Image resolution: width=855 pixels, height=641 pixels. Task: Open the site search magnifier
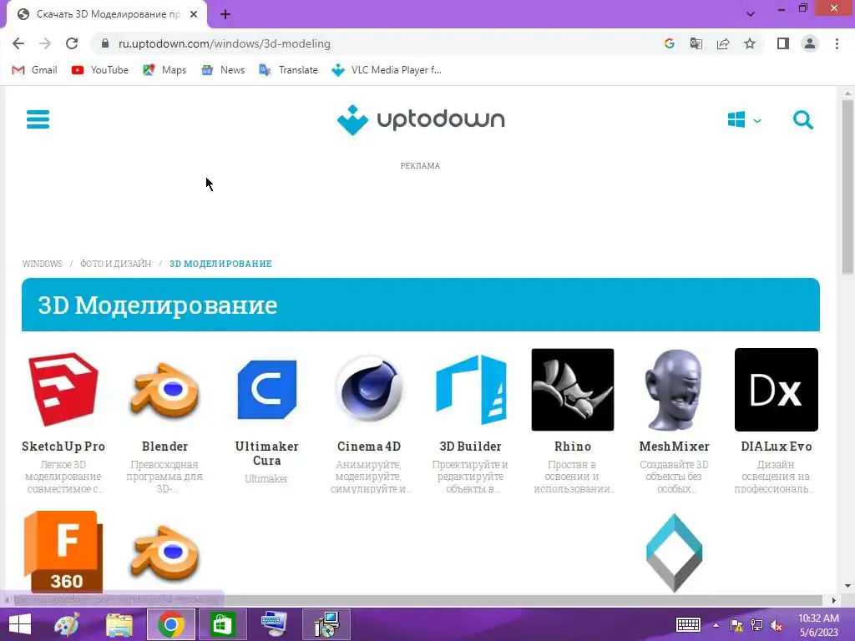(802, 119)
